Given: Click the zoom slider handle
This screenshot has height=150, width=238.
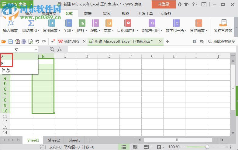Looking at the screenshot, I should [x=207, y=147].
